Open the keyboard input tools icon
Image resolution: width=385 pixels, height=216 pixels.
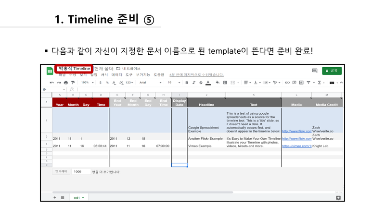(332, 83)
